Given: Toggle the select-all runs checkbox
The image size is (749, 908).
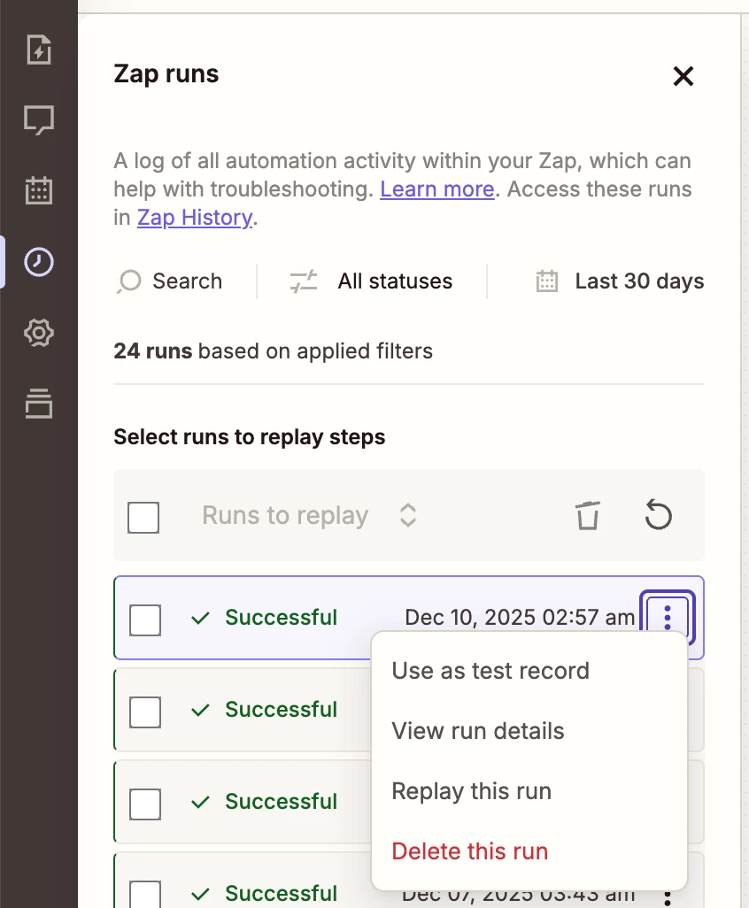Looking at the screenshot, I should pos(143,517).
